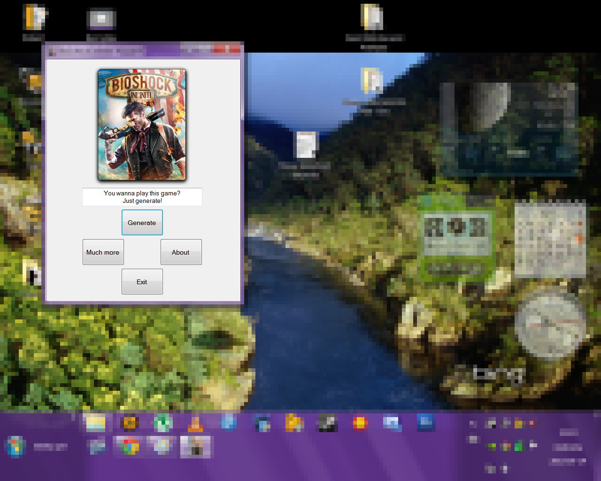Screen dimensions: 601x481
Task: Exit the keygen application
Action: click(x=142, y=282)
